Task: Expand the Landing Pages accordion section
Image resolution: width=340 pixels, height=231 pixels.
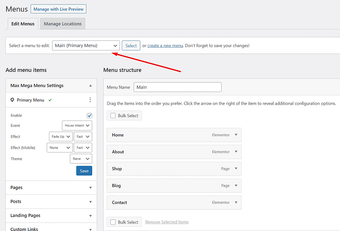Action: point(51,216)
